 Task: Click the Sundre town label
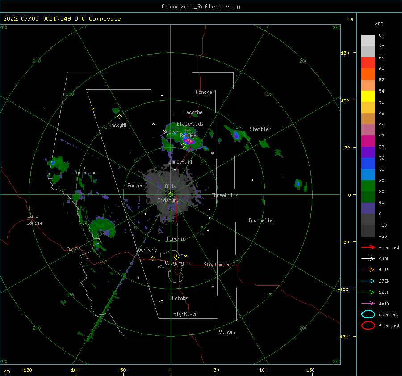click(x=135, y=186)
